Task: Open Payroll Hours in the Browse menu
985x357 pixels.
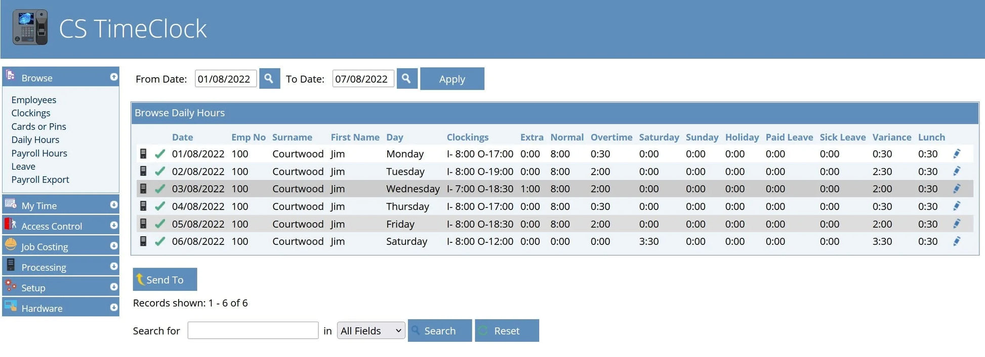Action: 39,153
